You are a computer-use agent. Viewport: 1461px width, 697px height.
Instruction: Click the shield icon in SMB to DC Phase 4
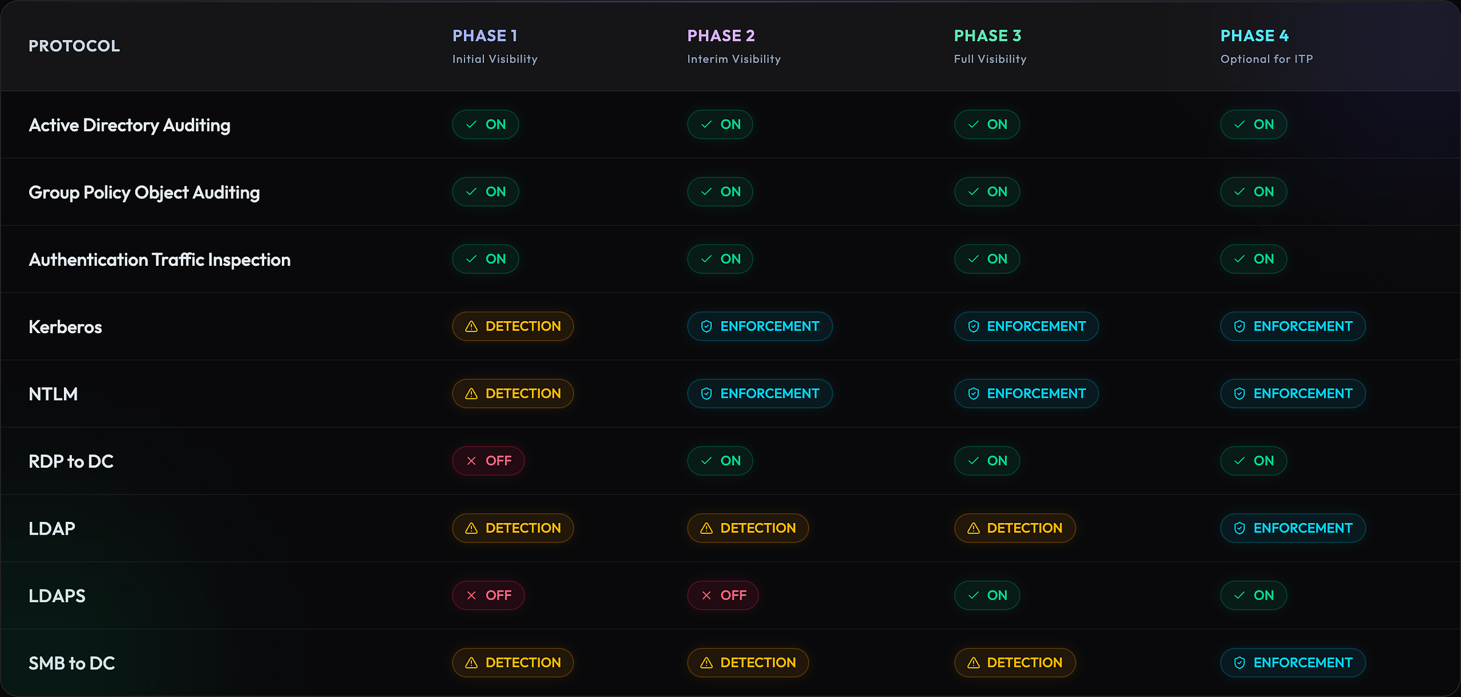pos(1239,663)
